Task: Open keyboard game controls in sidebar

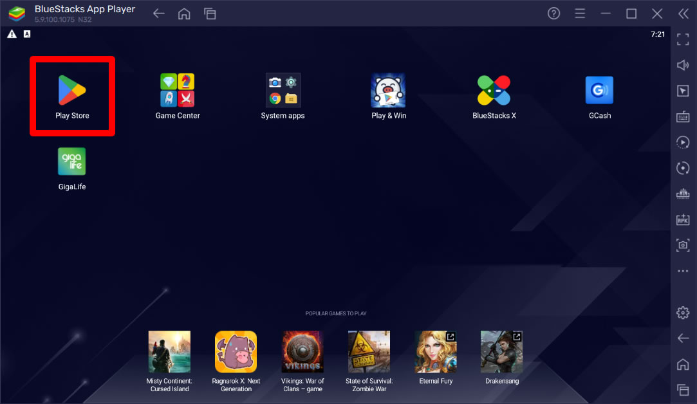Action: coord(683,117)
